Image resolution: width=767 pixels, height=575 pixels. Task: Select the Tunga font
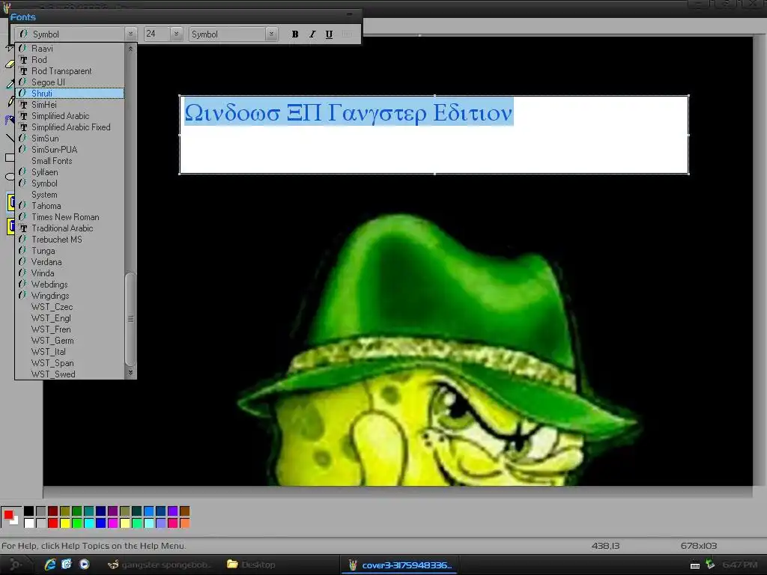70,251
